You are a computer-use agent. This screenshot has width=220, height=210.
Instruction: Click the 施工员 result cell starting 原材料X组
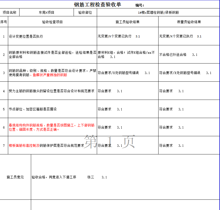click(x=128, y=55)
